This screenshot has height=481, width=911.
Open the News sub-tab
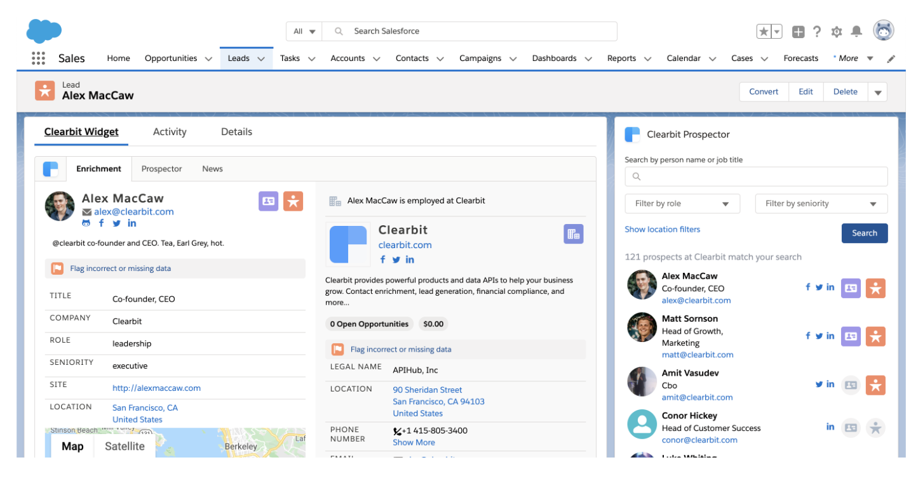pos(212,169)
